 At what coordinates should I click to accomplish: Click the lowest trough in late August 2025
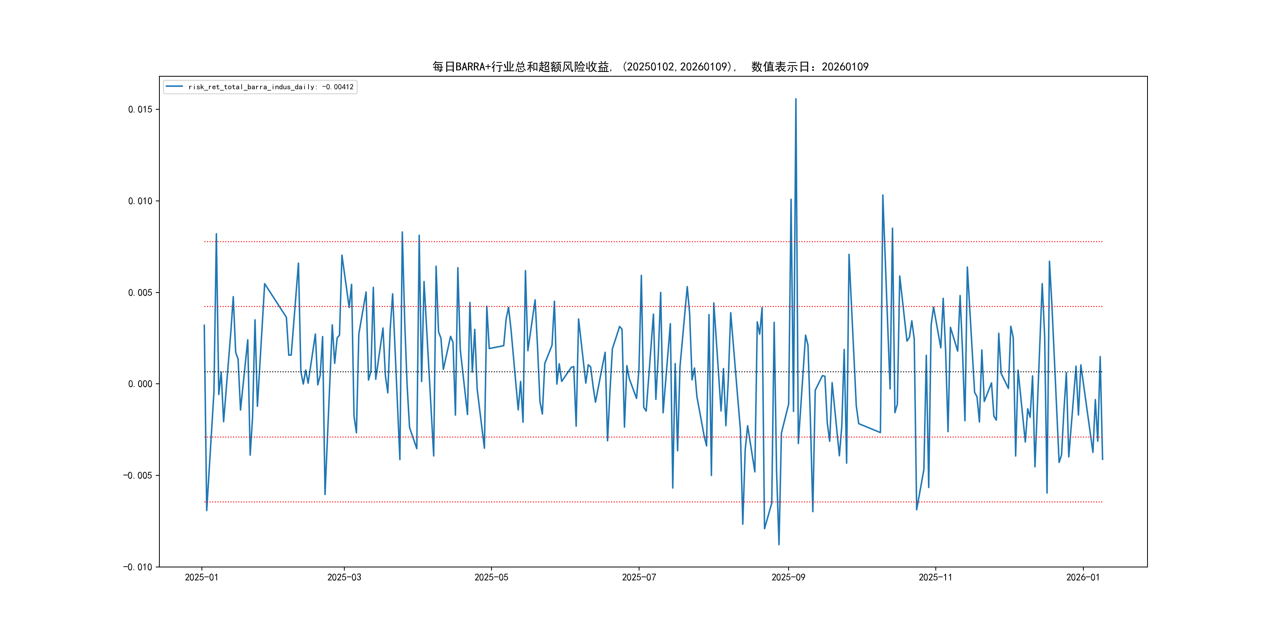tap(778, 545)
